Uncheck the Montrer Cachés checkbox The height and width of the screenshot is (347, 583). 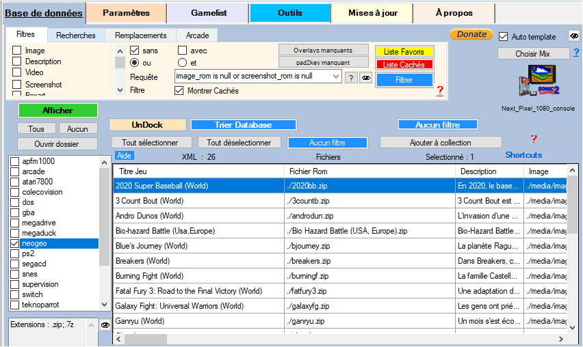tap(179, 90)
